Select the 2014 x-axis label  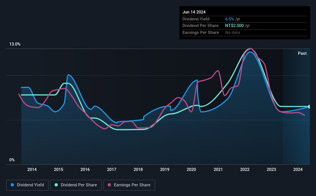click(x=32, y=169)
